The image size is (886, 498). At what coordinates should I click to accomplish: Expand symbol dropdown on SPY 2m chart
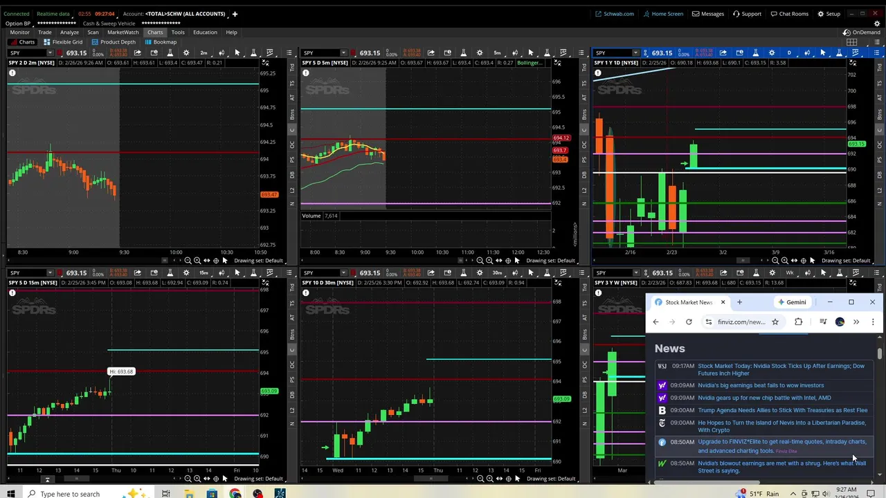tap(50, 53)
